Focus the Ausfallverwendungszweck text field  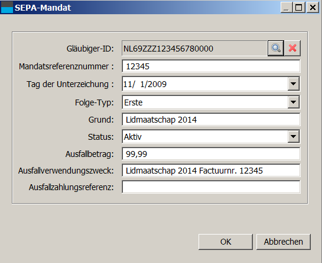tap(211, 171)
